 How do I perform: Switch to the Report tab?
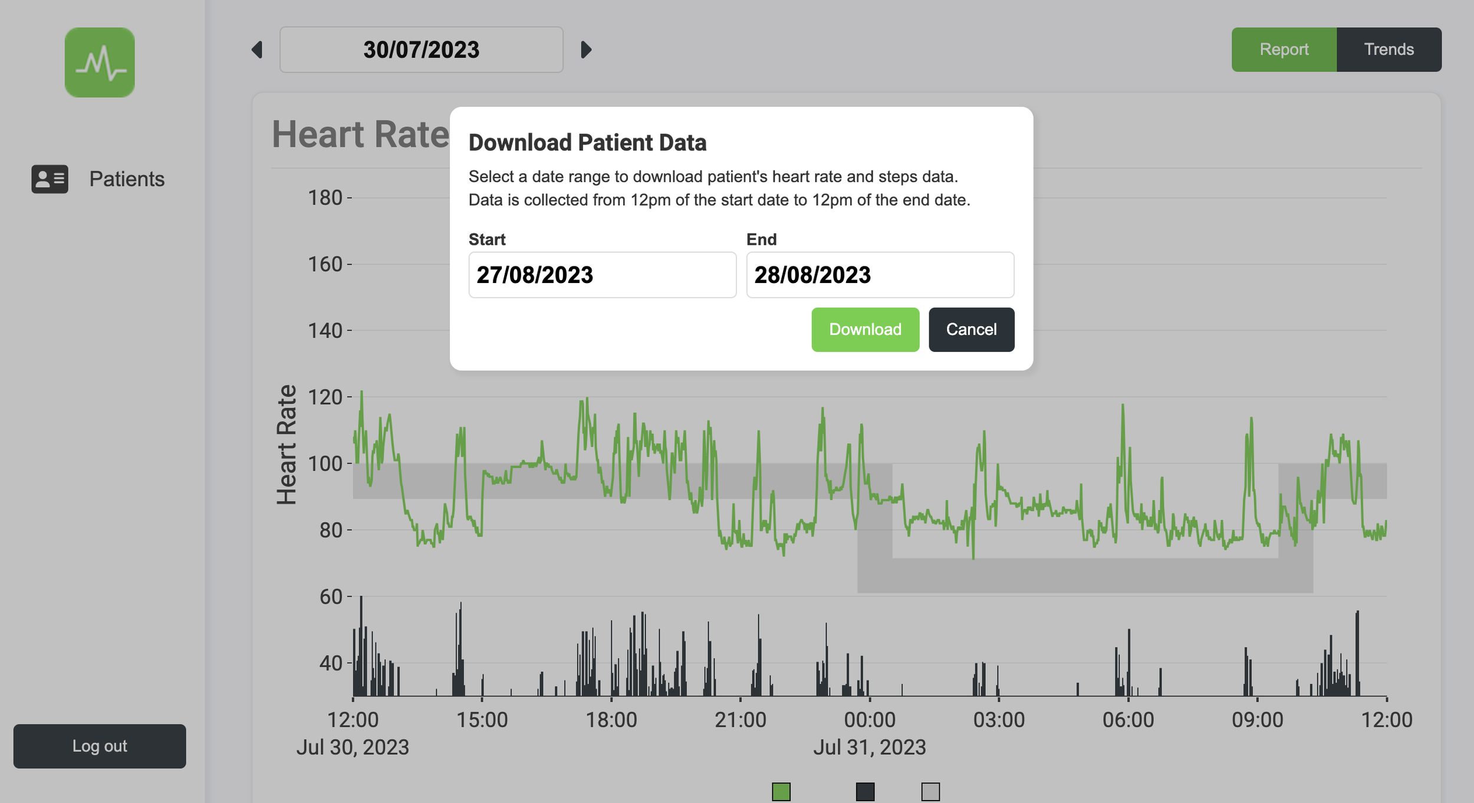click(1283, 50)
